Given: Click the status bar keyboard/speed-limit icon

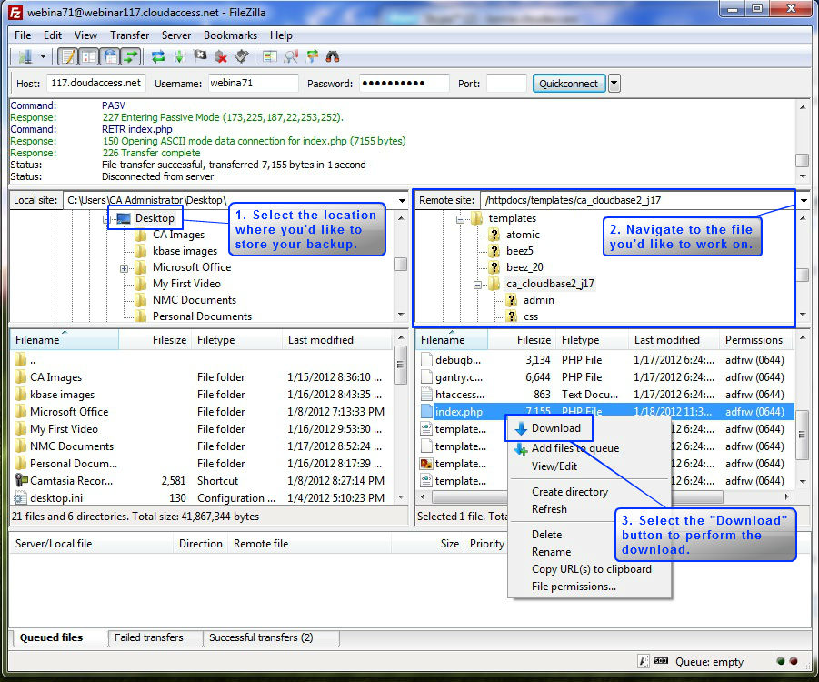Looking at the screenshot, I should click(661, 661).
